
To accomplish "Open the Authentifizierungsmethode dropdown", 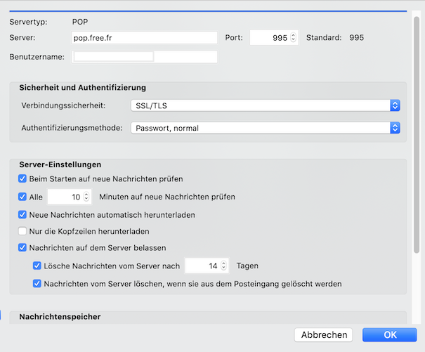I will click(x=265, y=128).
